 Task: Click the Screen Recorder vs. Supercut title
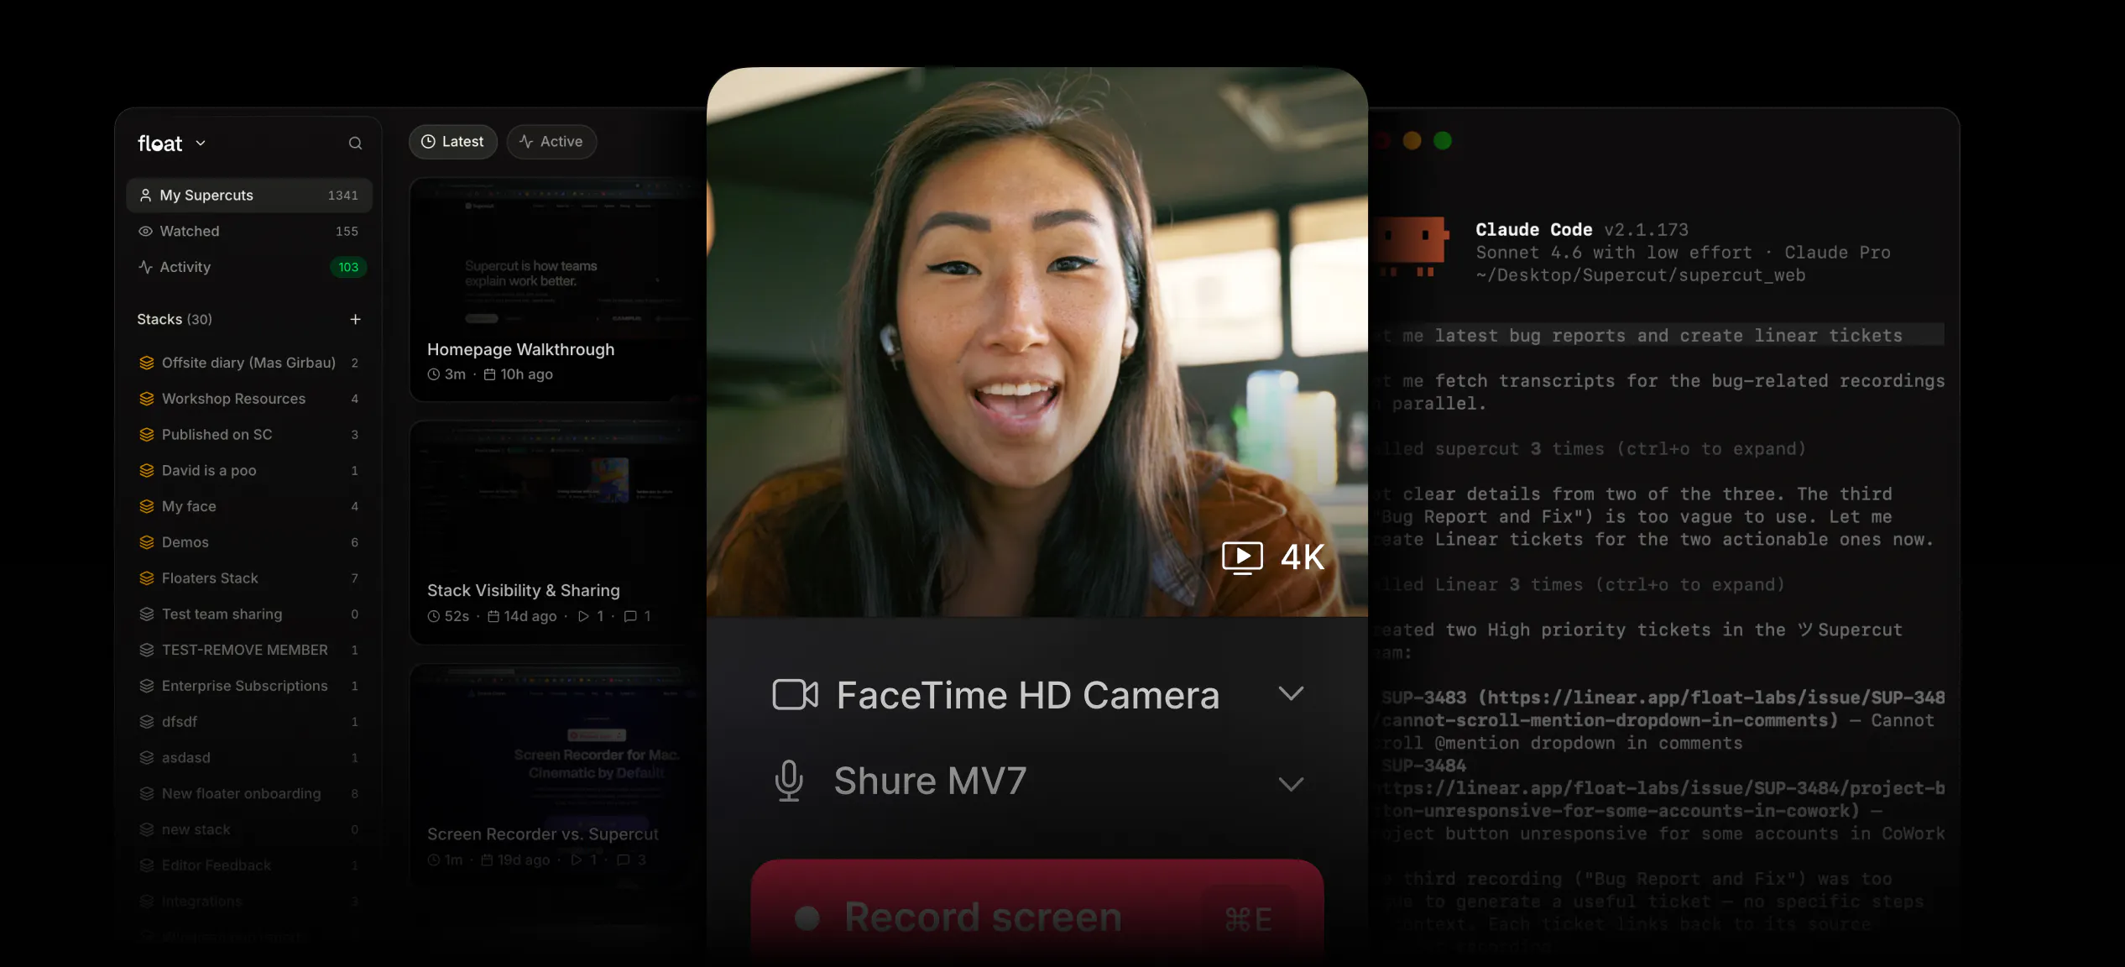click(x=543, y=834)
